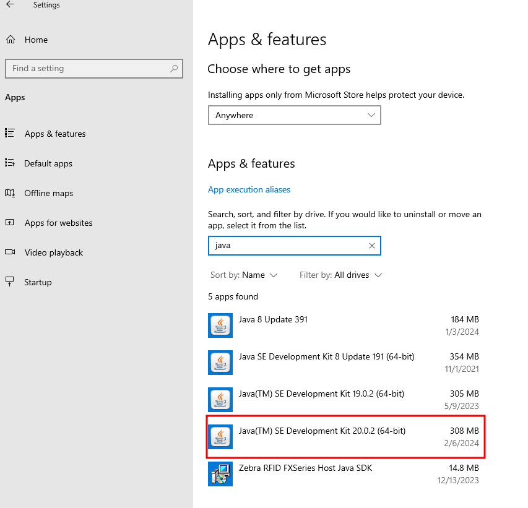Clear the java search text with X
Image resolution: width=528 pixels, height=508 pixels.
coord(371,246)
